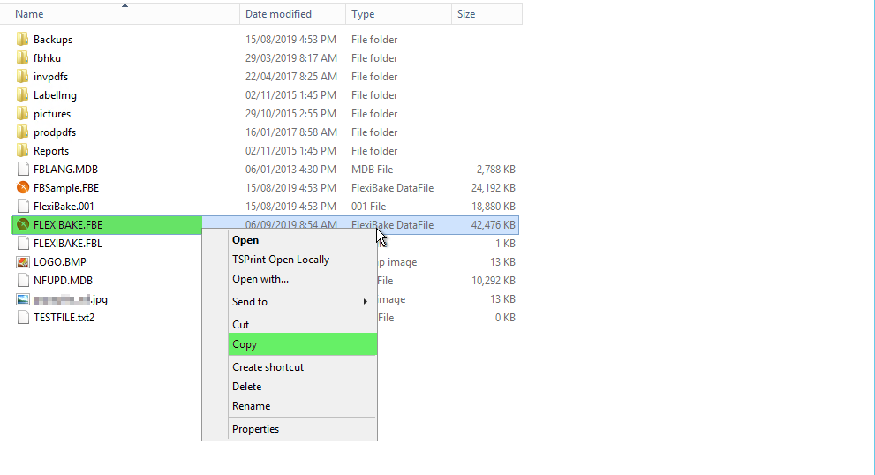Click the 2,788 KB size value
Image resolution: width=875 pixels, height=475 pixels.
(496, 169)
